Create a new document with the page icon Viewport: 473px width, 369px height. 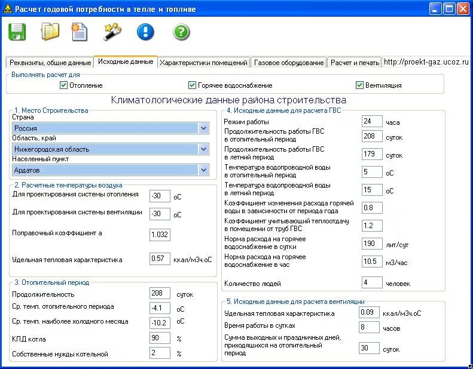pyautogui.click(x=80, y=32)
